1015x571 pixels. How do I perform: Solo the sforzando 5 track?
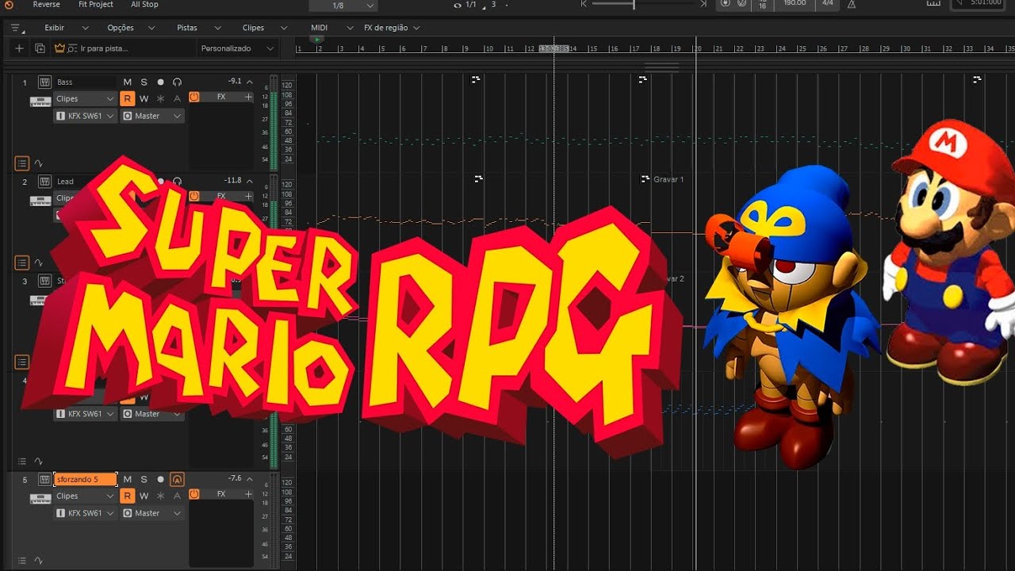tap(144, 479)
